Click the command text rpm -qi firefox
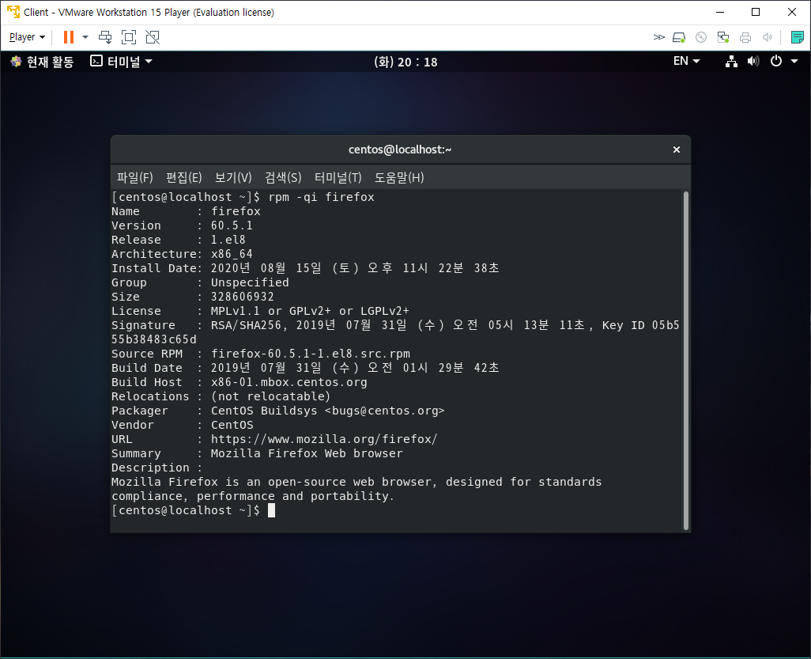Viewport: 811px width, 659px height. [321, 197]
